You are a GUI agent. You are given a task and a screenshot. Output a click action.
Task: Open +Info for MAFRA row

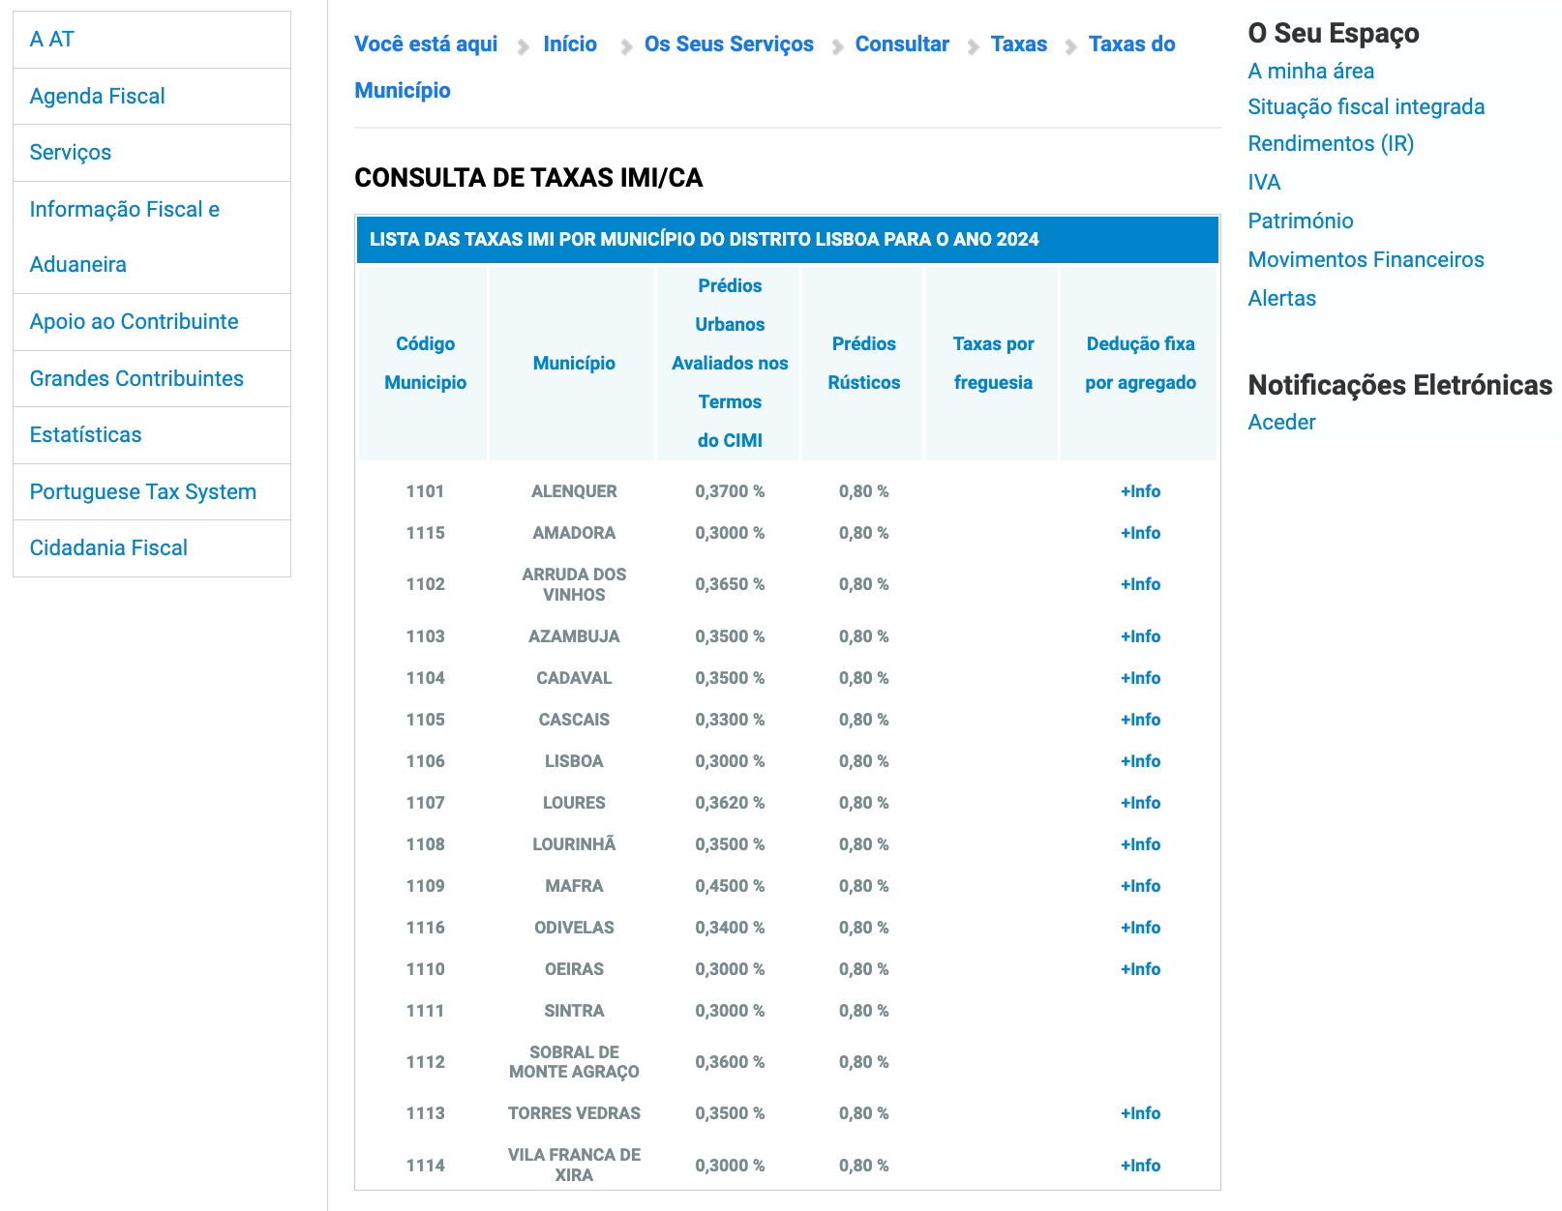tap(1140, 886)
